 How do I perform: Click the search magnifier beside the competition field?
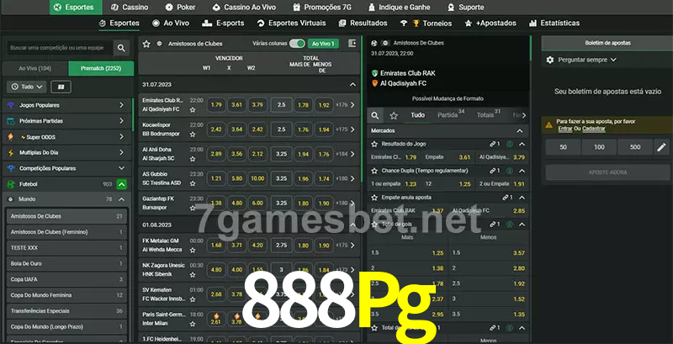click(x=122, y=49)
